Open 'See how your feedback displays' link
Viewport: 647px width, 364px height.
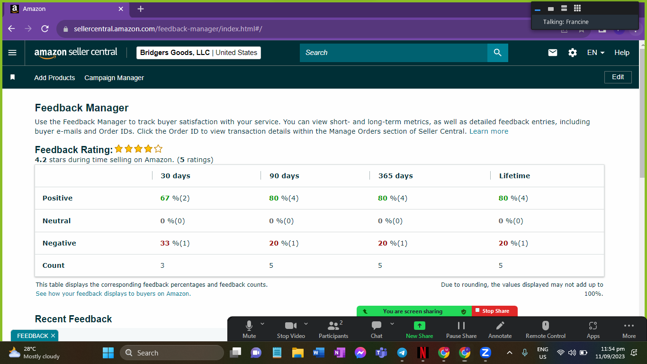click(x=113, y=294)
